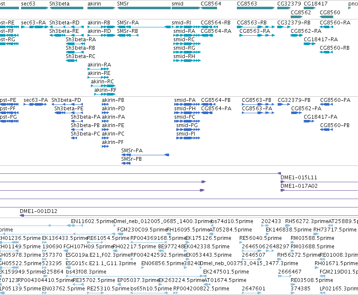Click the sec63 gene label

pos(28,4)
